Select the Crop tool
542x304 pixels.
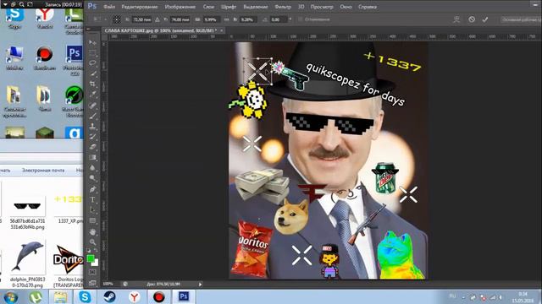pyautogui.click(x=92, y=84)
